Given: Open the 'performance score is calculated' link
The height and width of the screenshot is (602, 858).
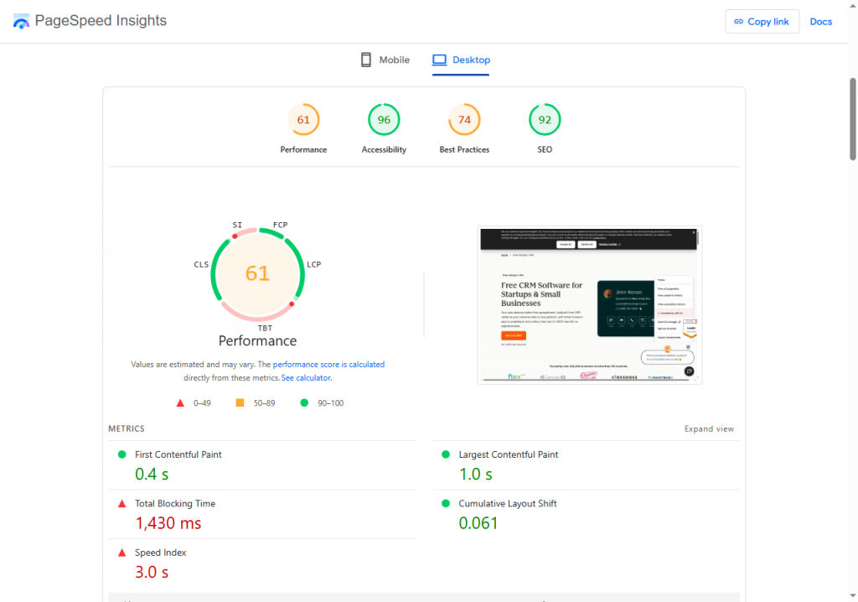Looking at the screenshot, I should click(x=328, y=365).
